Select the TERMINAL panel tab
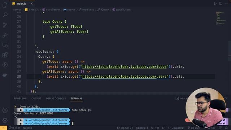Screen dimensions: 231x130 77,99
